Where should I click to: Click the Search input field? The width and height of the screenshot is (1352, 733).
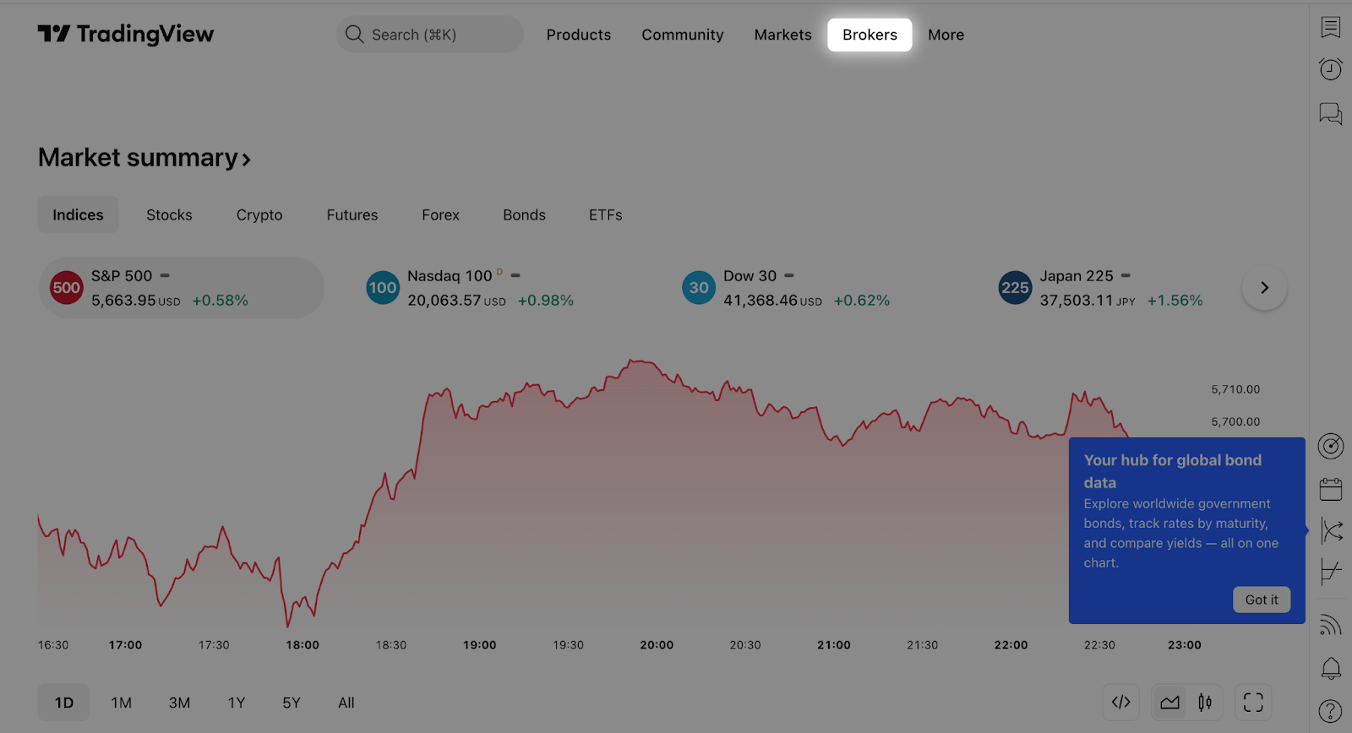[x=430, y=35]
